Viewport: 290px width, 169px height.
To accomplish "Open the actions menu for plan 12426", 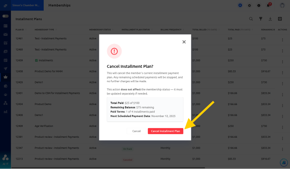I will pyautogui.click(x=282, y=84).
